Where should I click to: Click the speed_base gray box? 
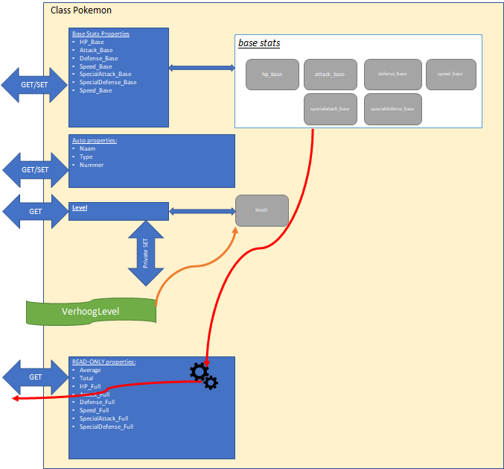(450, 75)
